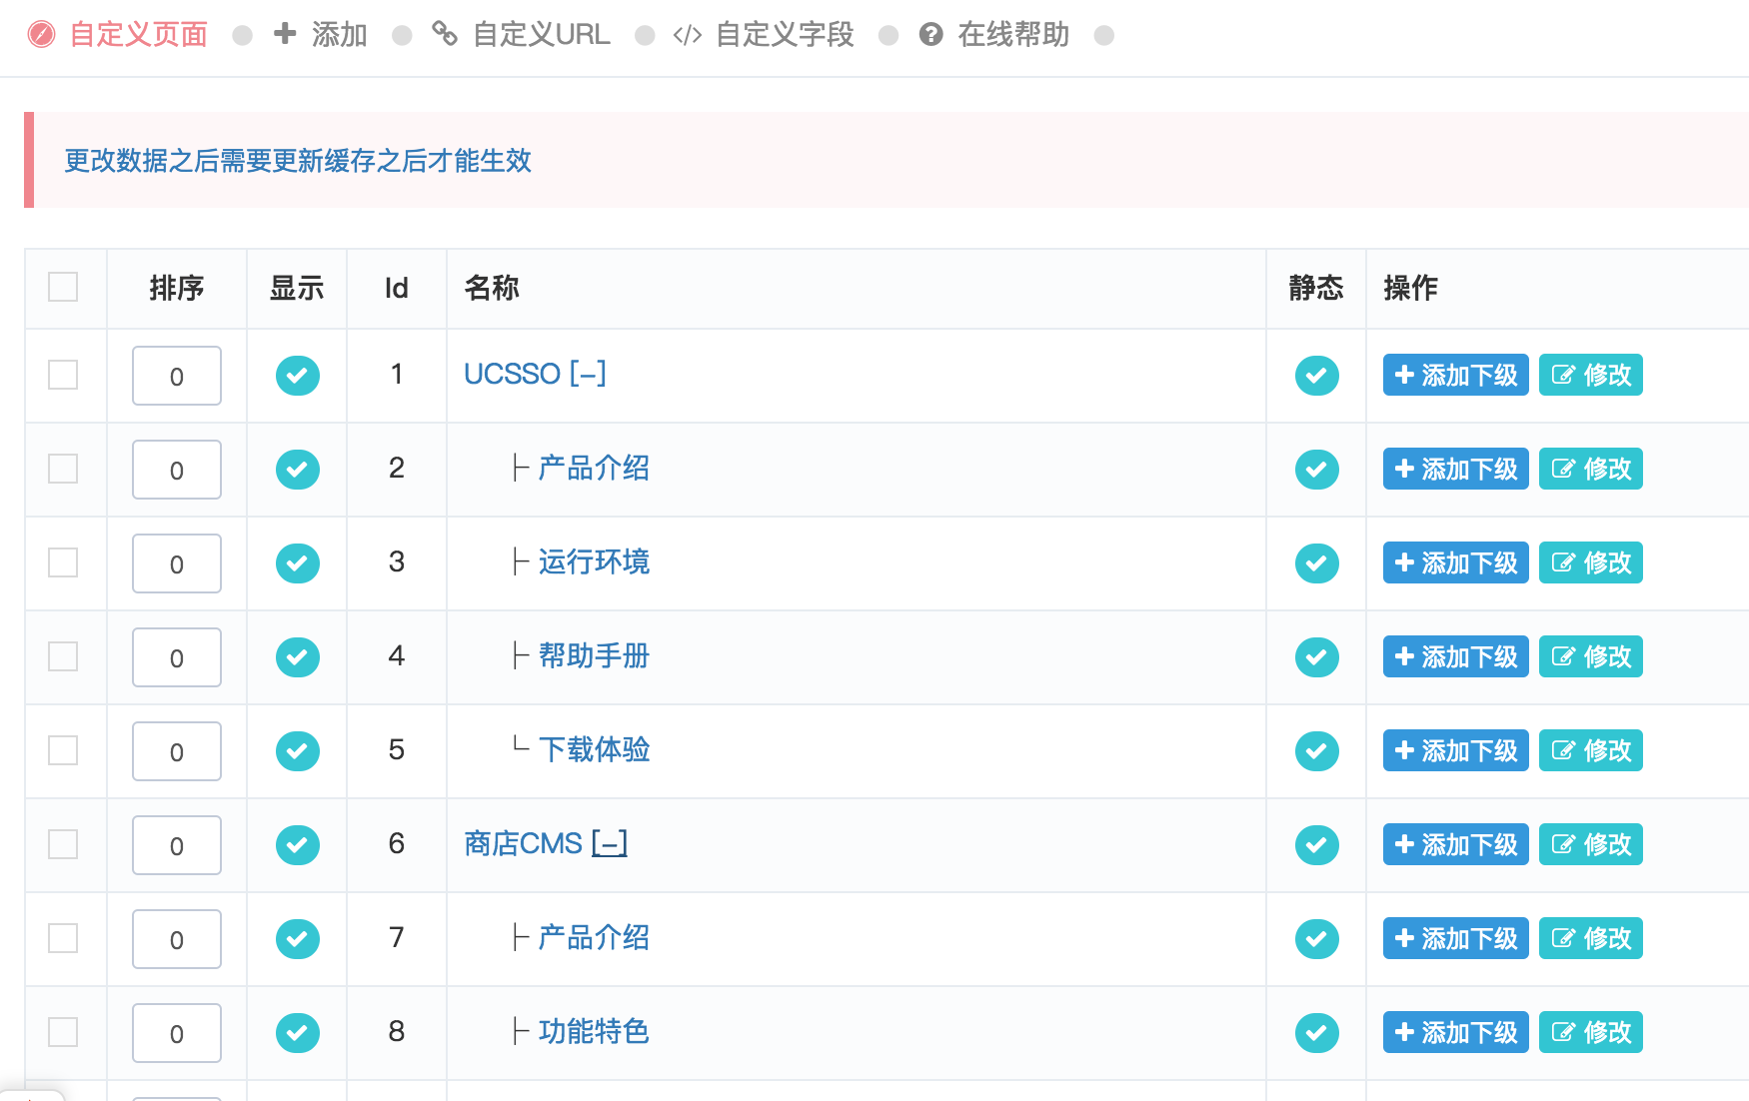Toggle display status for 商店CMS
The image size is (1749, 1101).
click(x=298, y=845)
